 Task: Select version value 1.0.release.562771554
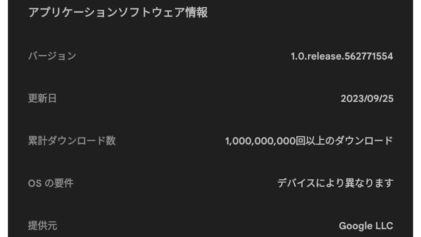pos(342,56)
